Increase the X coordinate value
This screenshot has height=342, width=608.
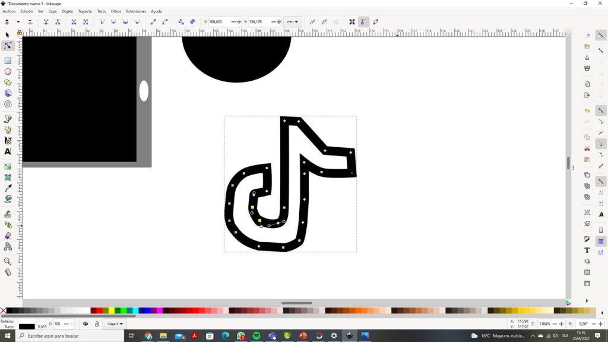tap(239, 22)
